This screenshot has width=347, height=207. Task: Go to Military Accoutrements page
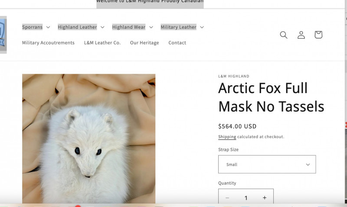(x=48, y=43)
